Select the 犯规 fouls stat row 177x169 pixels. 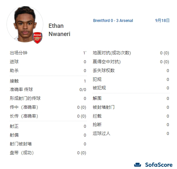(x=131, y=79)
